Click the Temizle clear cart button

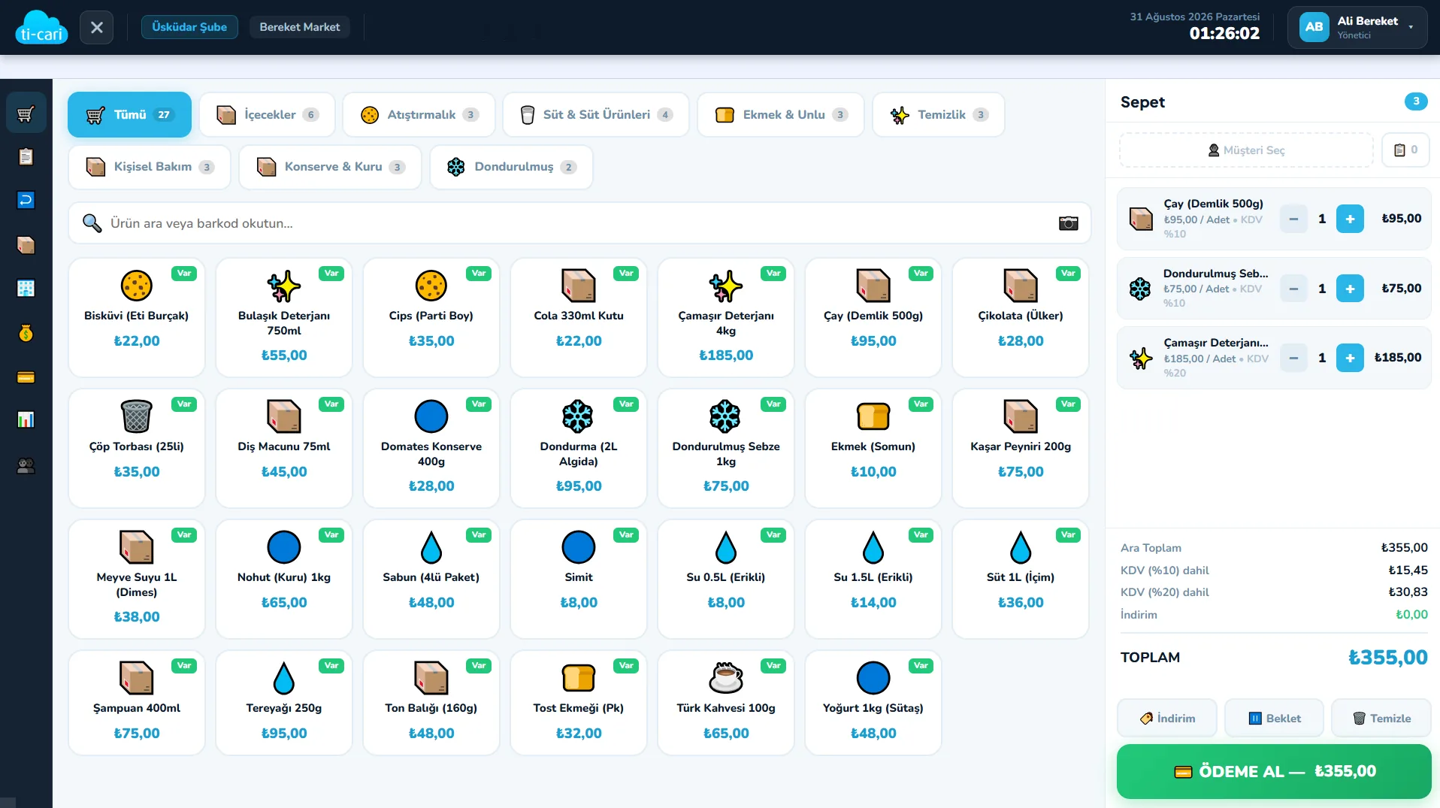(x=1381, y=719)
